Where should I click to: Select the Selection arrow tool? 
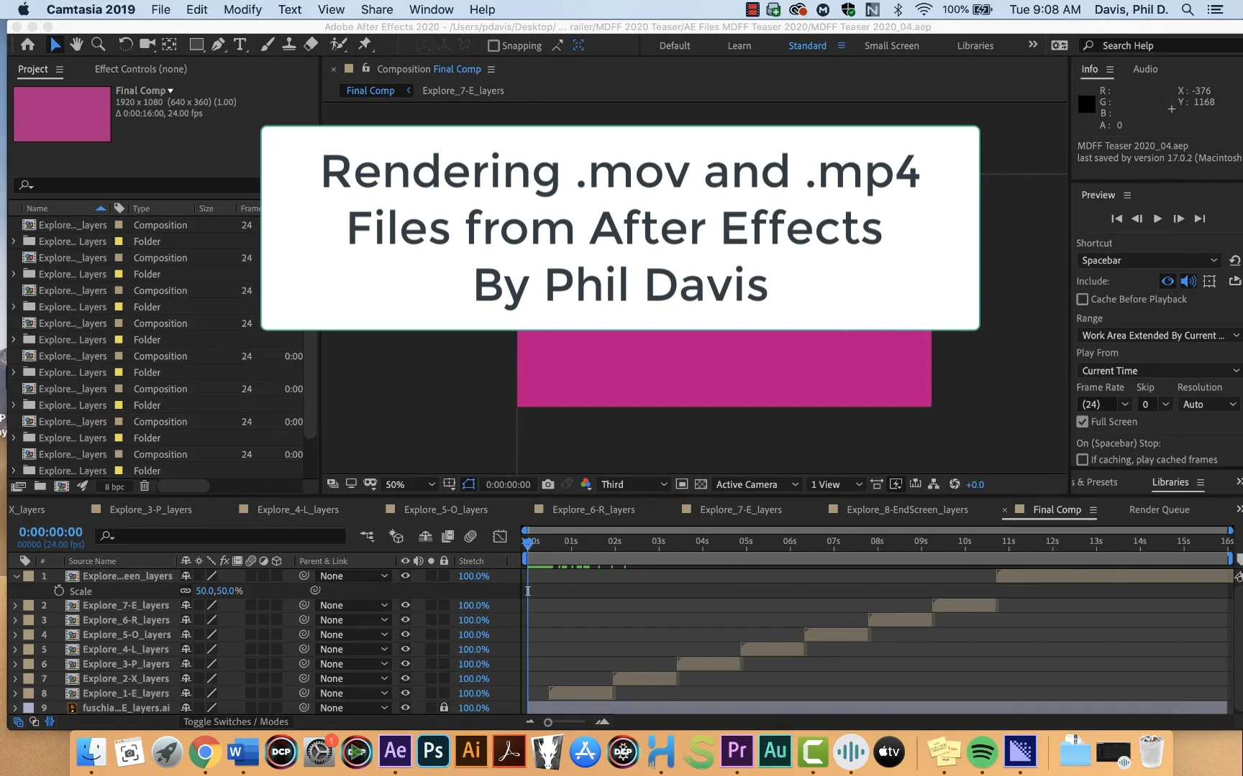pos(55,45)
